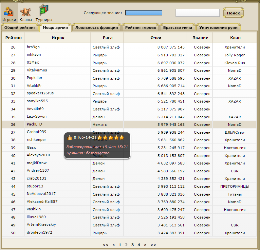Open player Andrey1507
260x250 pixels.
pos(38,170)
